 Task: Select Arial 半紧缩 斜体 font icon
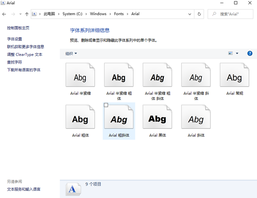tap(196, 75)
